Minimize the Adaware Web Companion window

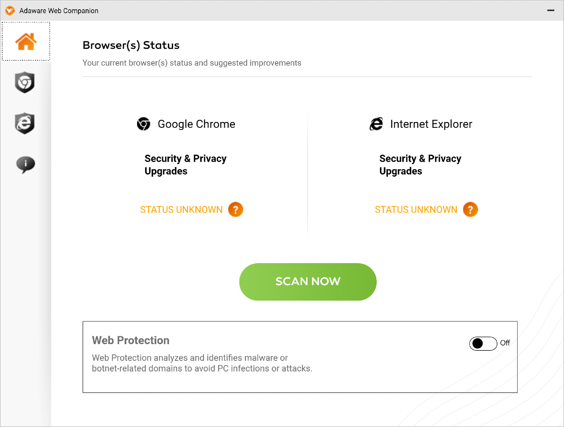pos(551,11)
